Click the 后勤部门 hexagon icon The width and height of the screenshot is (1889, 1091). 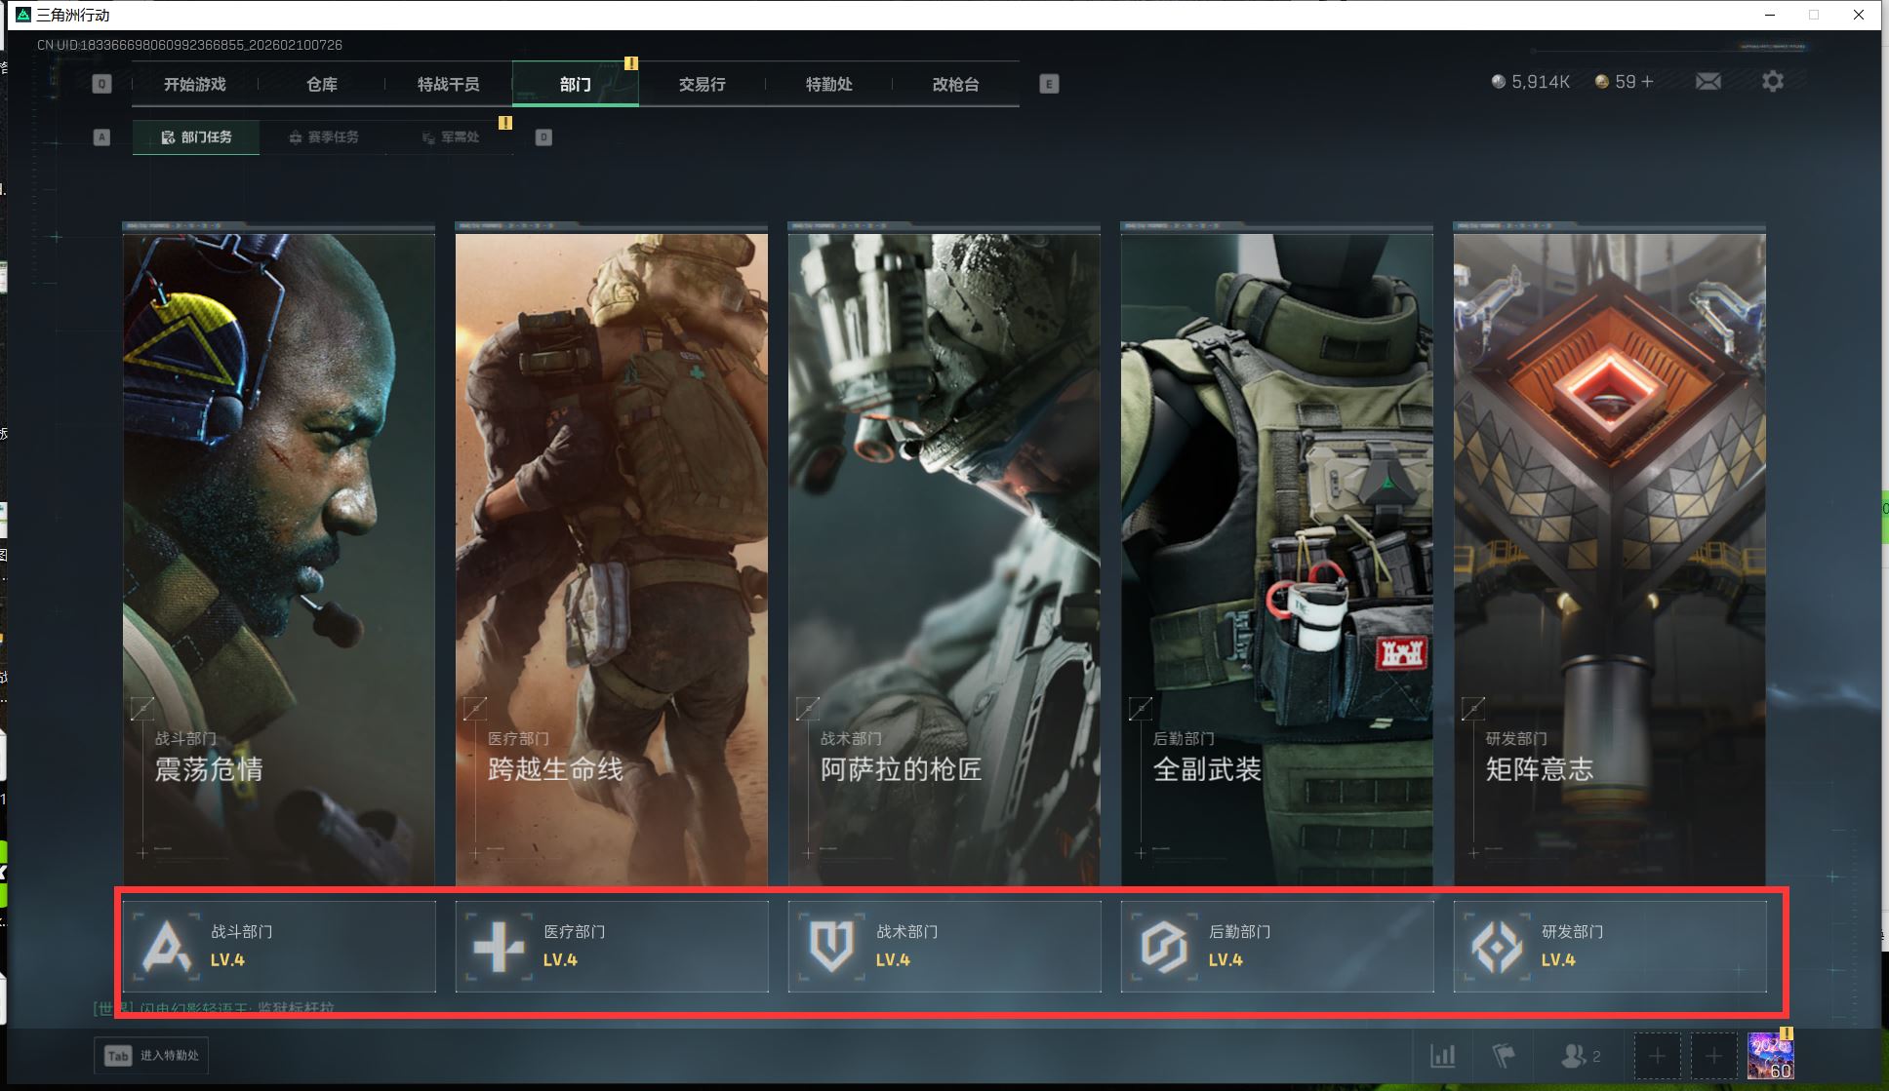pos(1164,946)
